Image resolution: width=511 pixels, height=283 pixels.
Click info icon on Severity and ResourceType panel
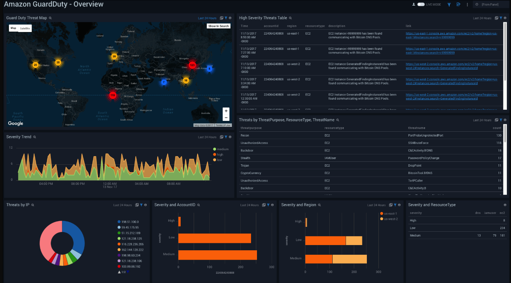505,205
